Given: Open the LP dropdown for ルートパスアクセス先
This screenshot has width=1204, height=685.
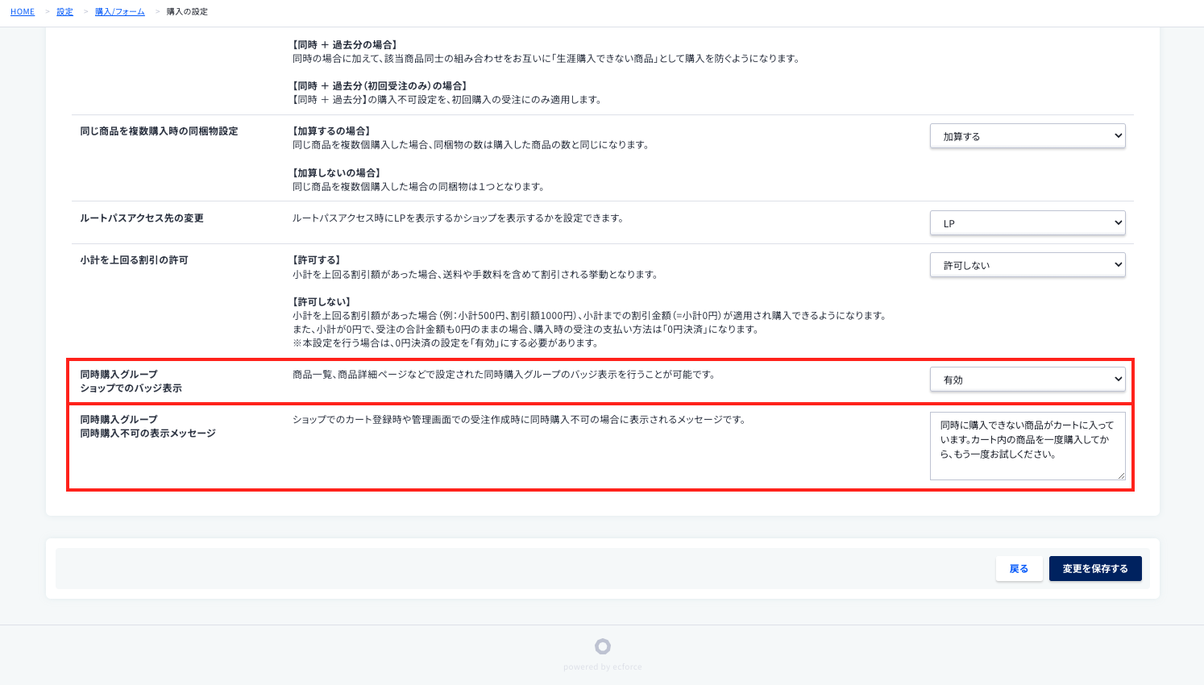Looking at the screenshot, I should point(1028,223).
